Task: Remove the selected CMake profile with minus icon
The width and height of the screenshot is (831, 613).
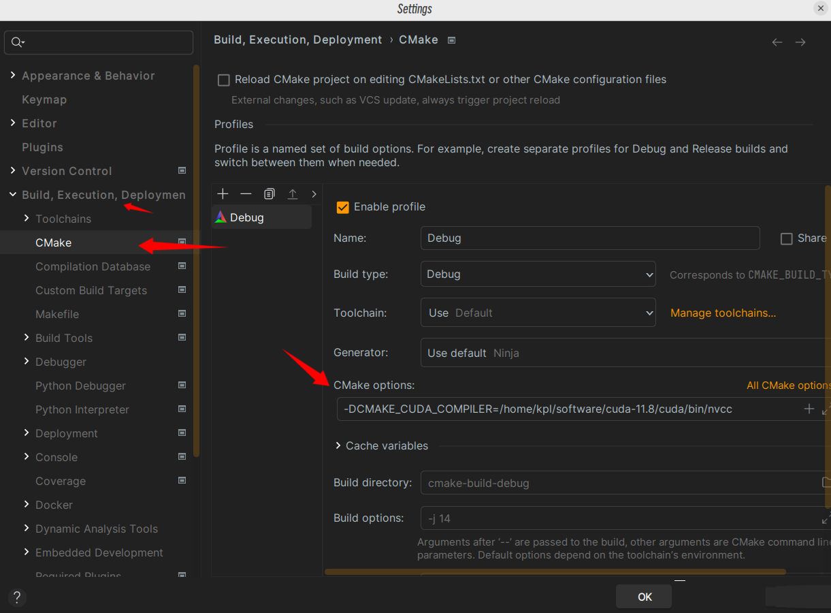Action: [246, 194]
